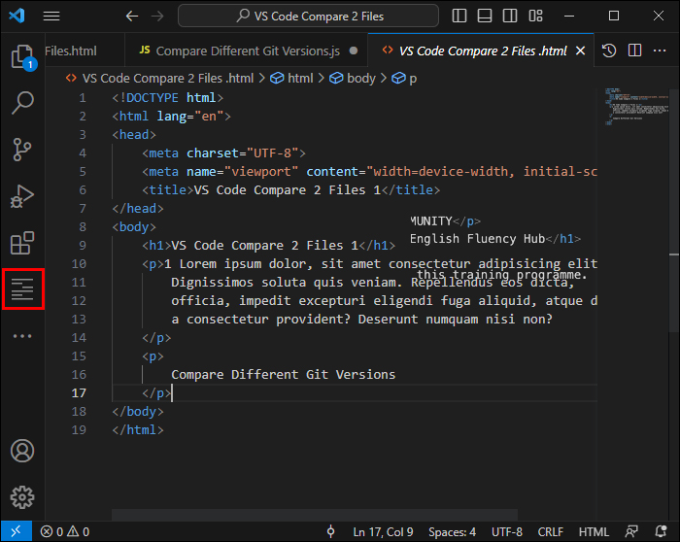This screenshot has height=542, width=680.
Task: Open the Explorer view in activity bar
Action: pyautogui.click(x=22, y=57)
